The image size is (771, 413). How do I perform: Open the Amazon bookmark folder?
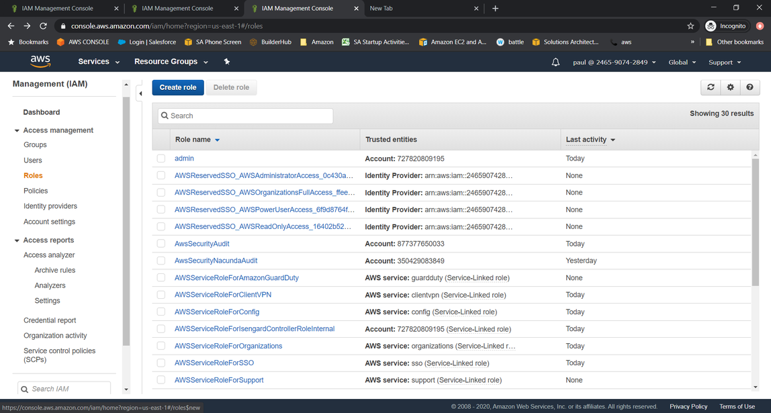[317, 42]
